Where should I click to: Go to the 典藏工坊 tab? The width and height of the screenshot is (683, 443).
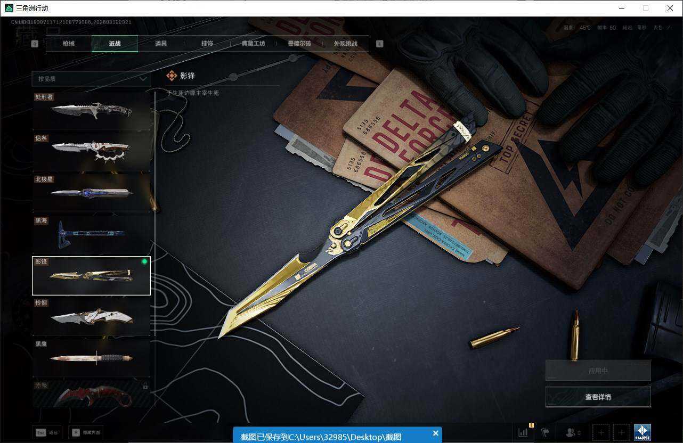point(253,44)
